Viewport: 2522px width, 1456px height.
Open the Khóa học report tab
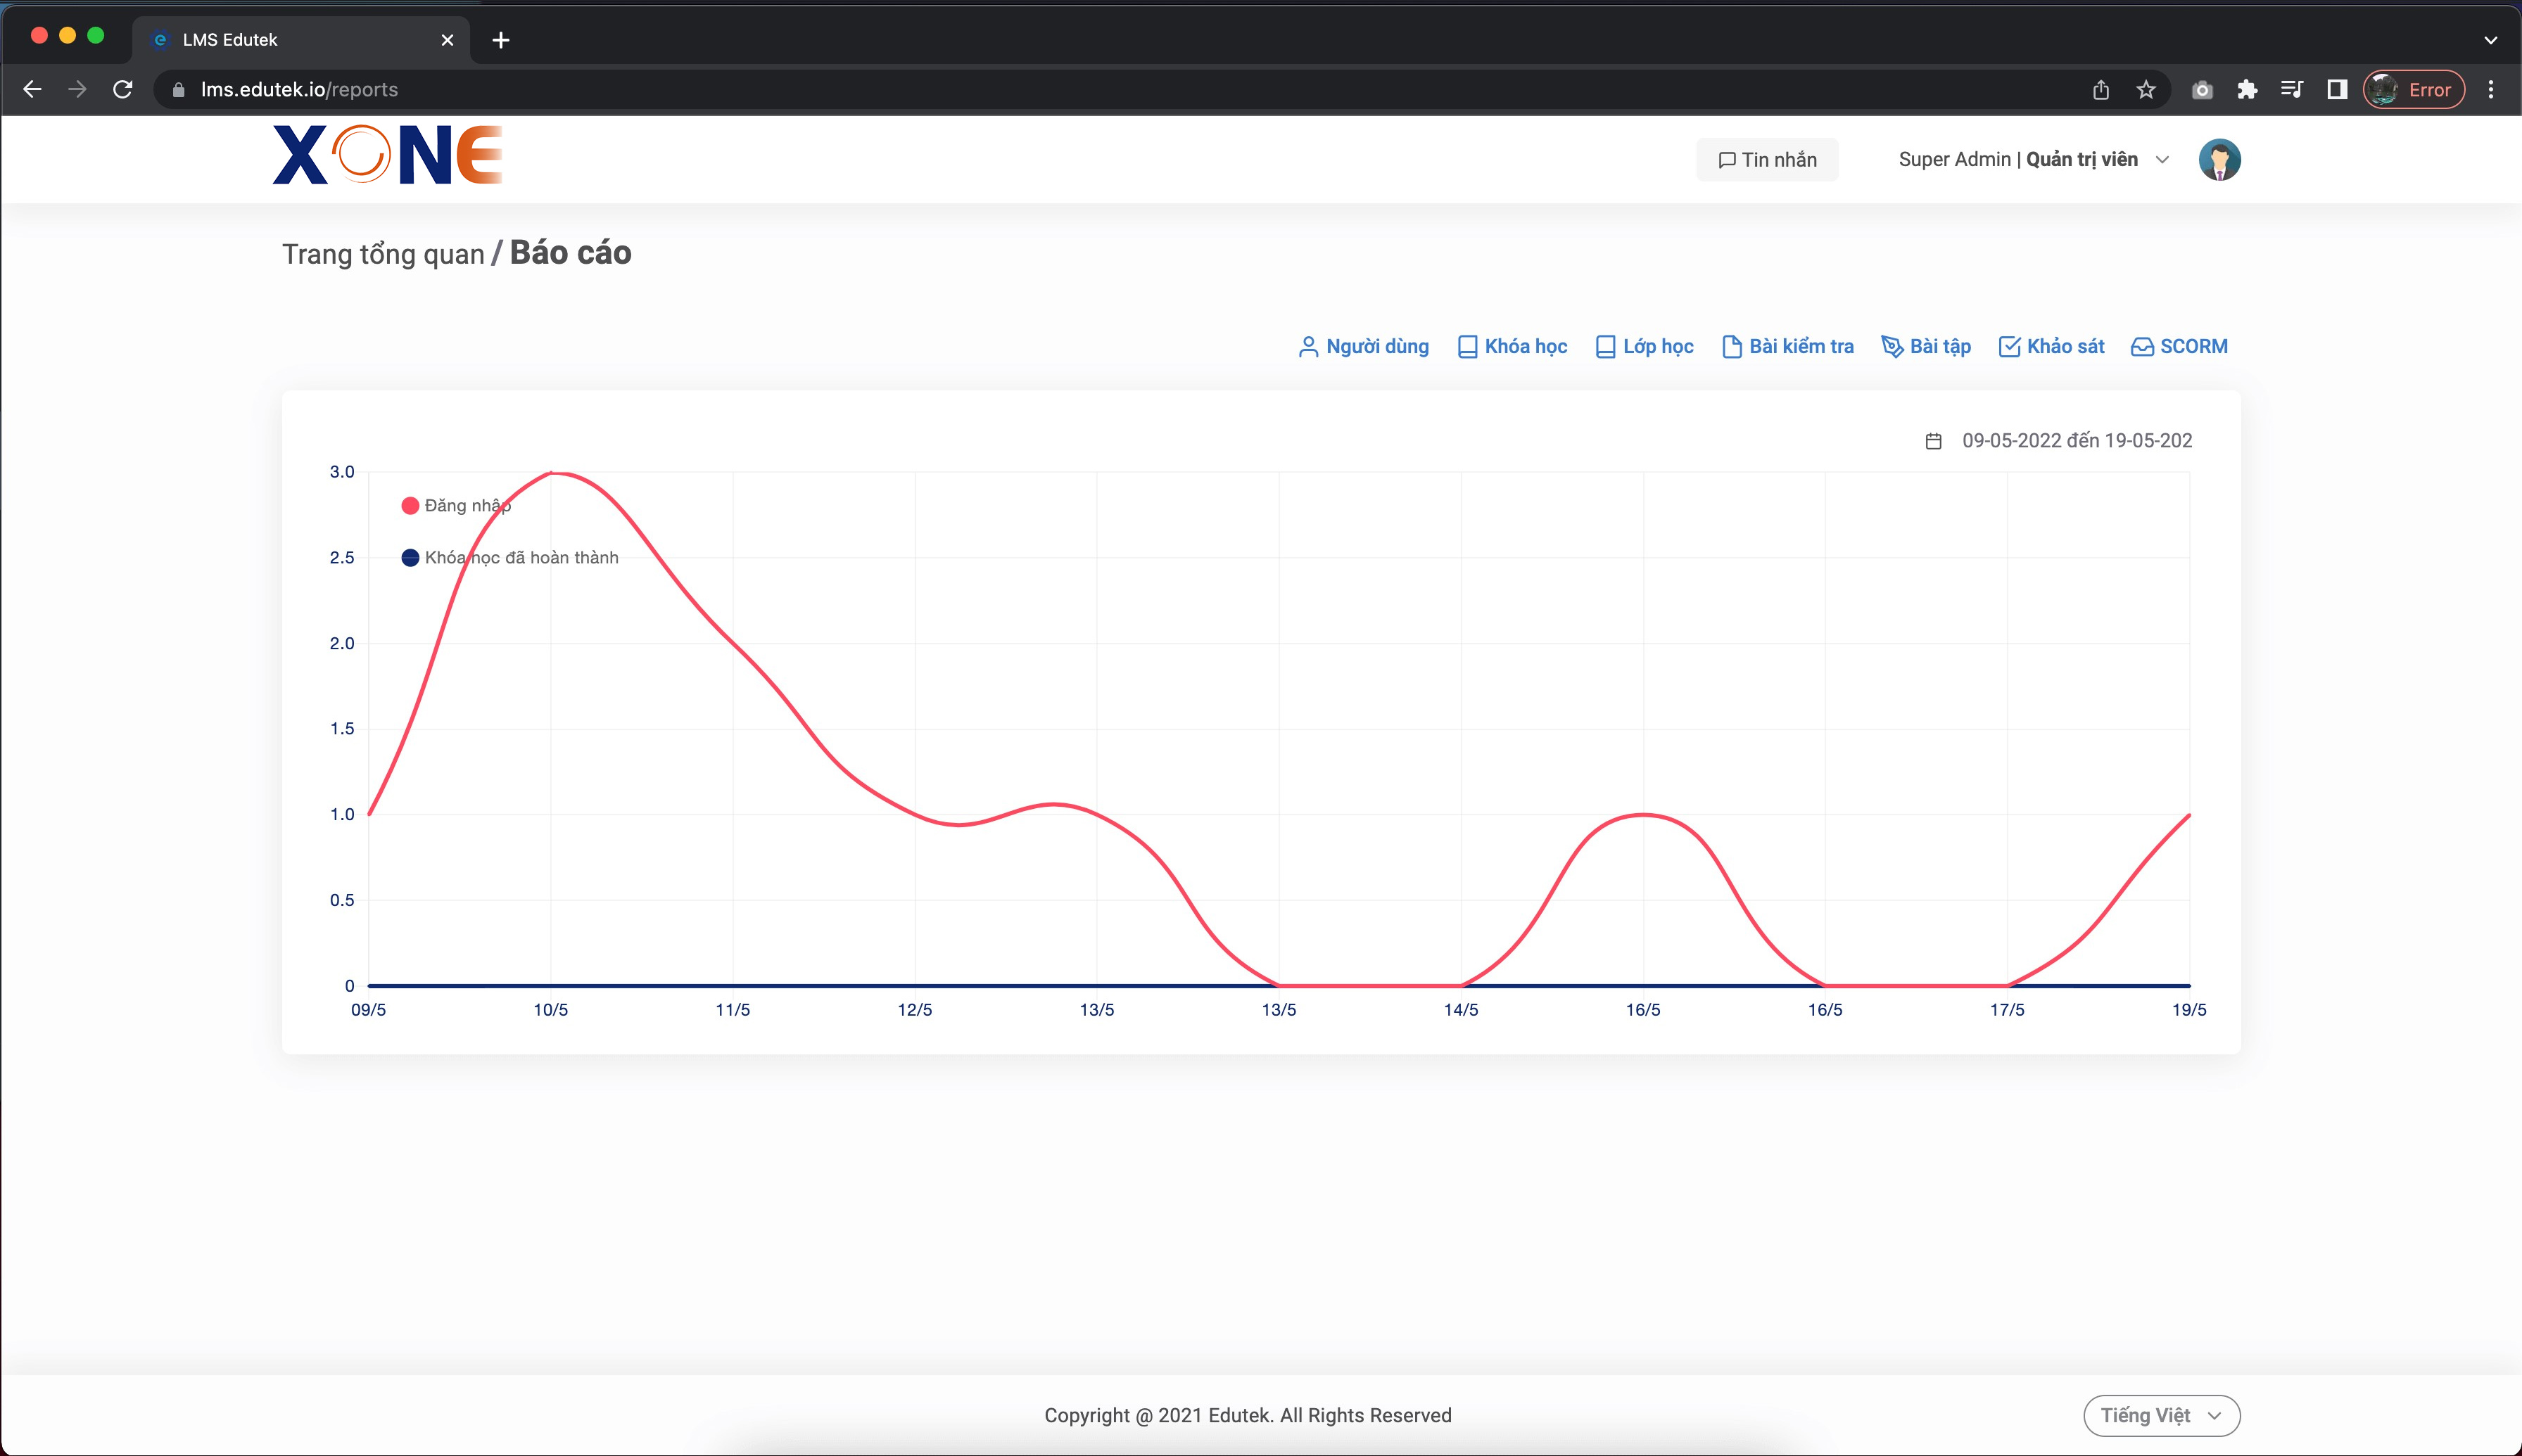[1512, 346]
